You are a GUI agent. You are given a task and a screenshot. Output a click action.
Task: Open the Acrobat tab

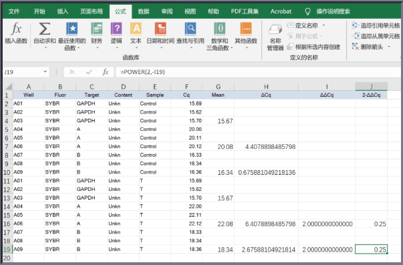point(281,11)
